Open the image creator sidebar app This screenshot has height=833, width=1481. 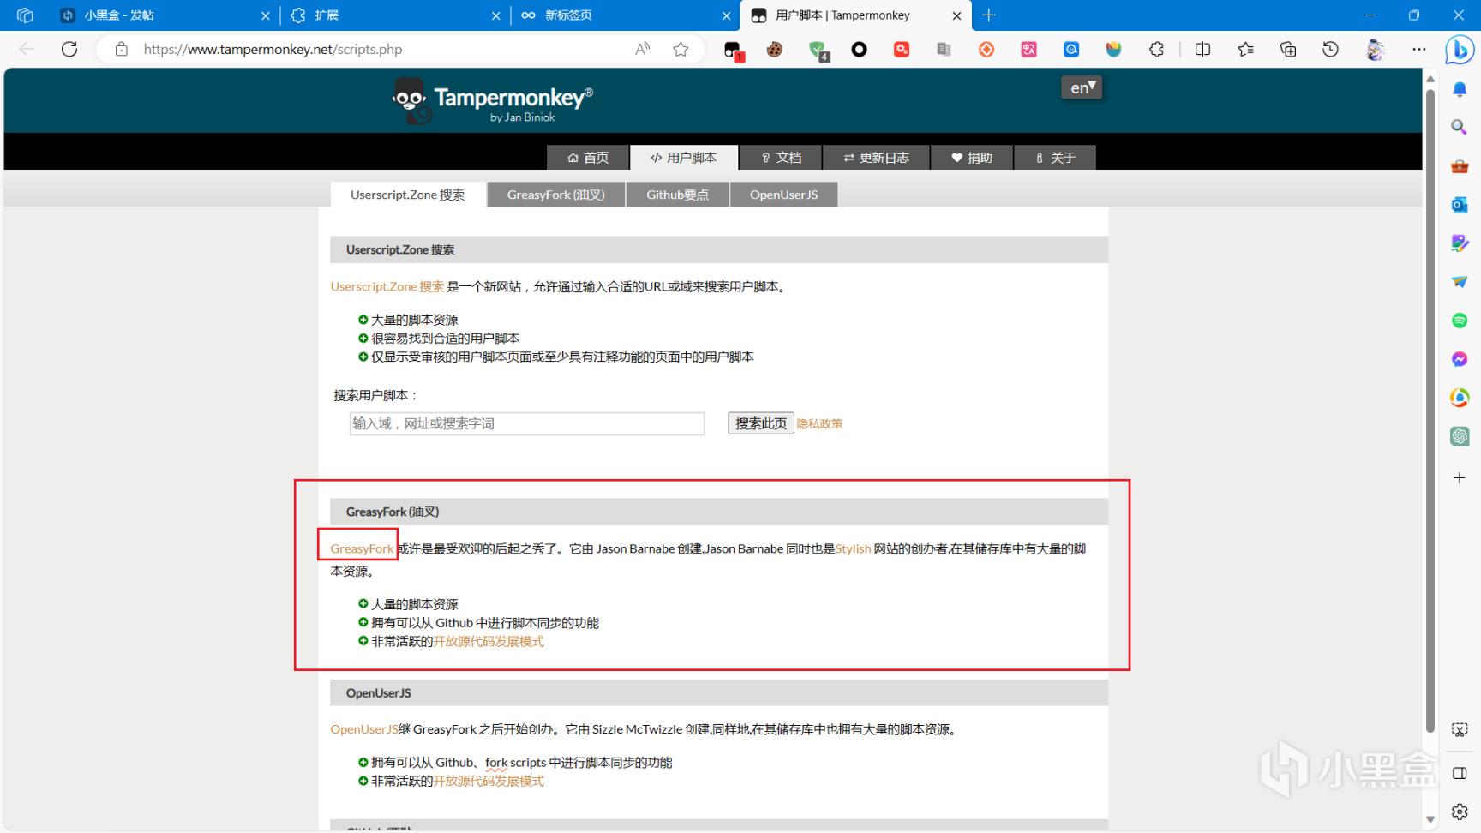[1460, 243]
